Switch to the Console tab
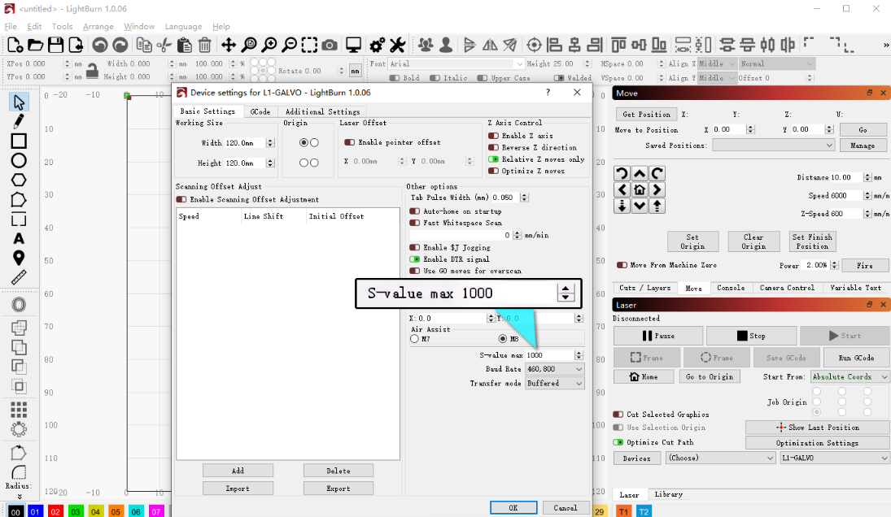The height and width of the screenshot is (517, 891). click(x=731, y=288)
